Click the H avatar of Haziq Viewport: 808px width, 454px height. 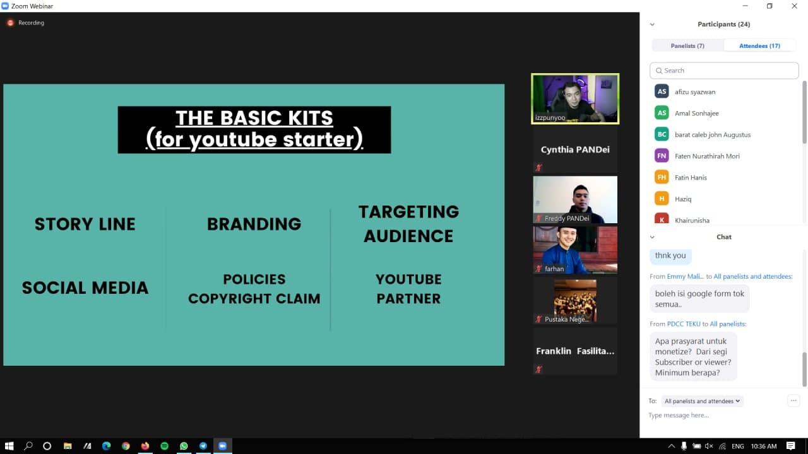coord(662,199)
